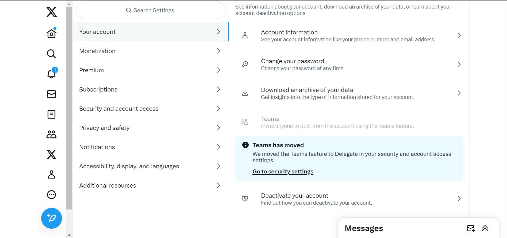507x238 pixels.
Task: Click the Search Settings input field
Action: pyautogui.click(x=150, y=10)
